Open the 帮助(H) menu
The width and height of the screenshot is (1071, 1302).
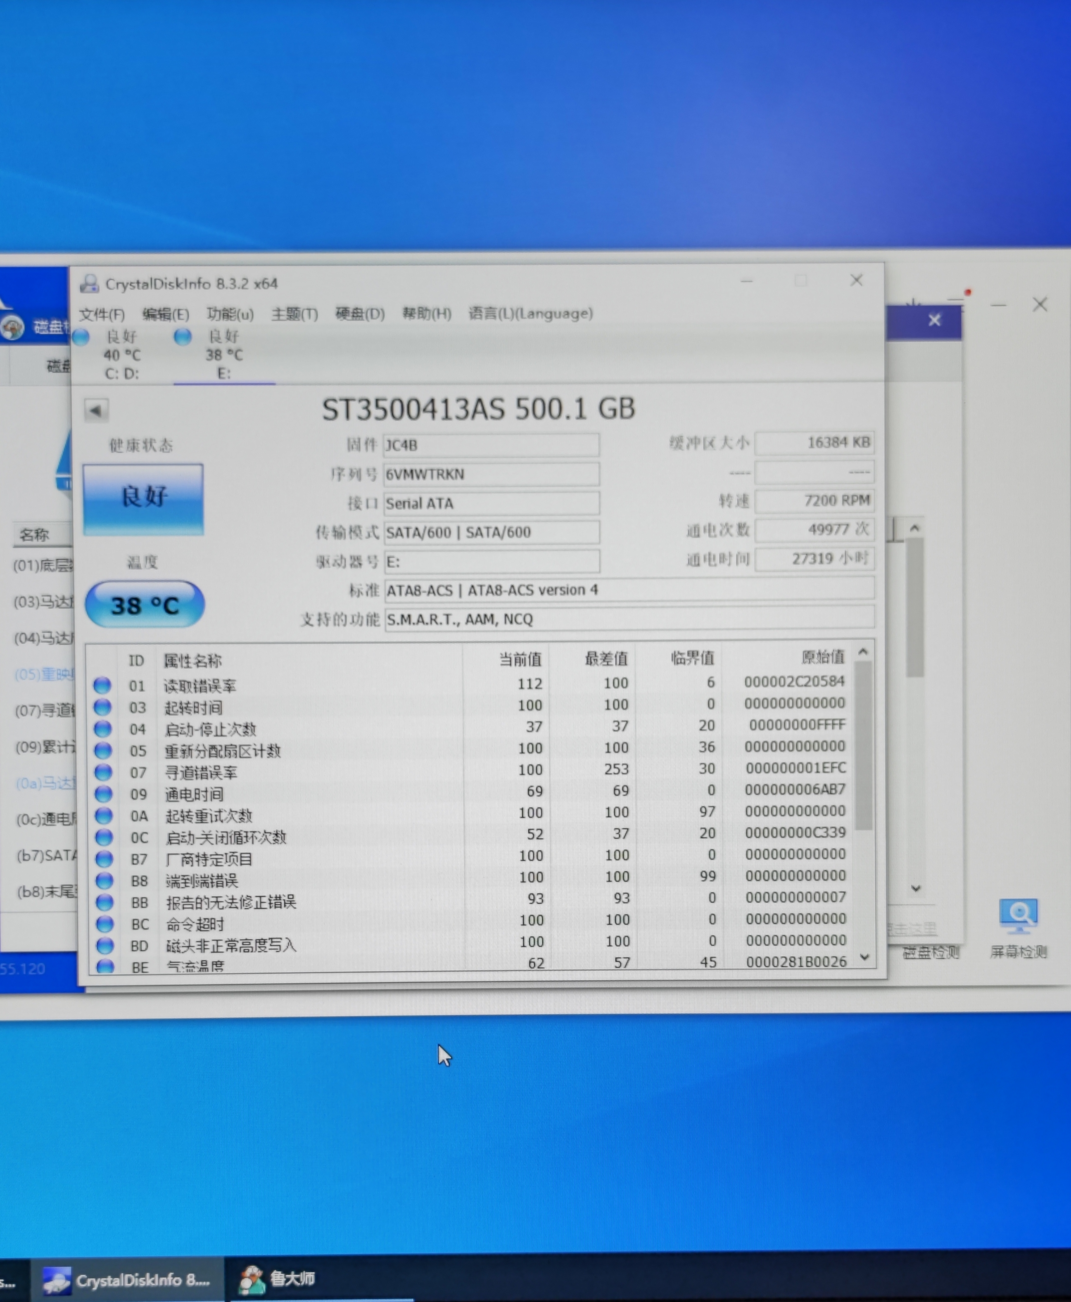point(426,313)
